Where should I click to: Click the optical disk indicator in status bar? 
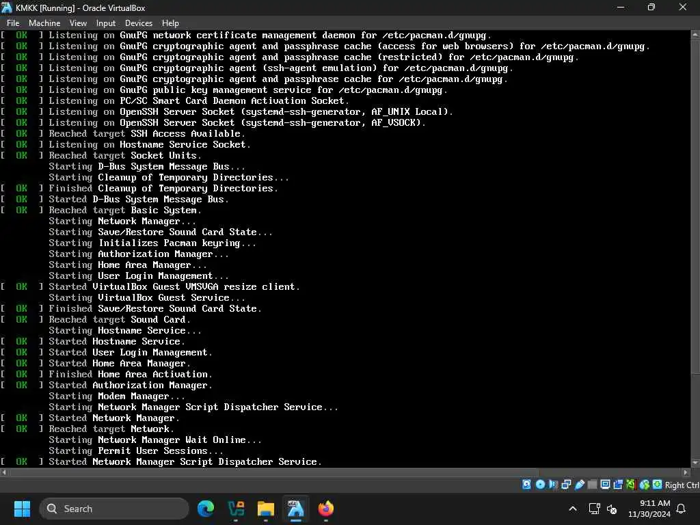click(x=540, y=485)
